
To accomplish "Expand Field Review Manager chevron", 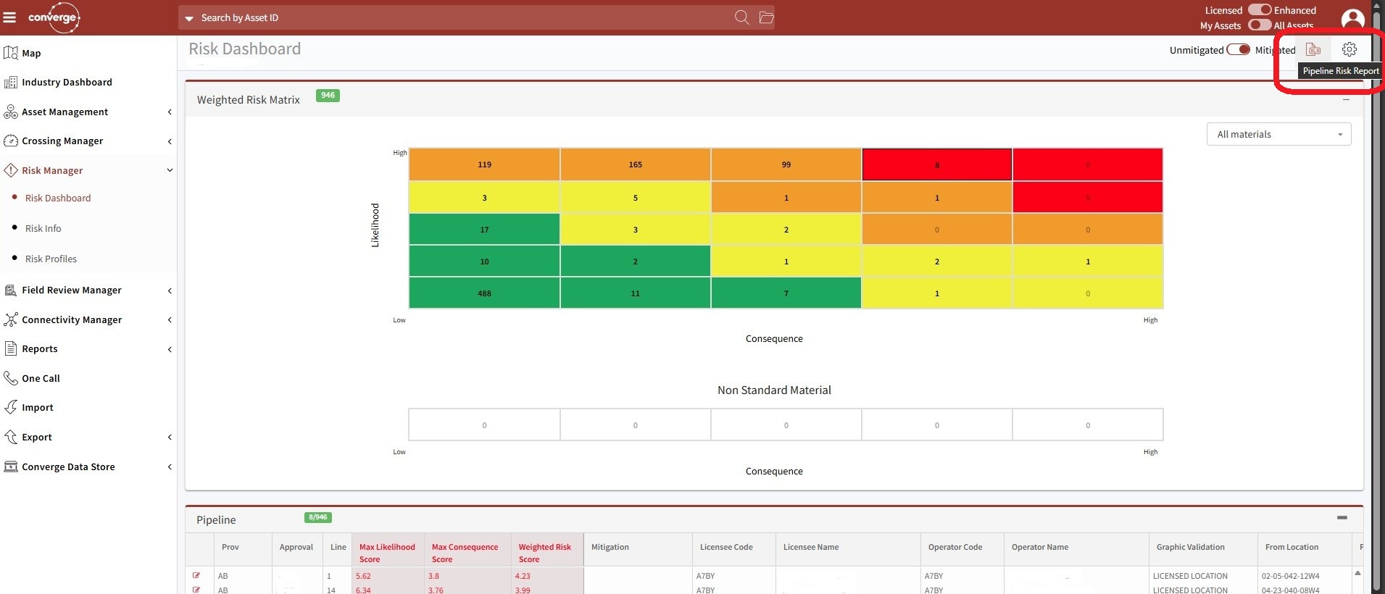I will [x=170, y=290].
